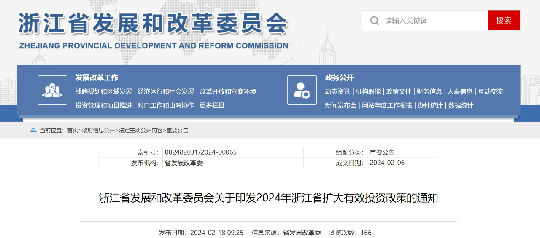Navigate to 政策文件 page

pos(399,91)
